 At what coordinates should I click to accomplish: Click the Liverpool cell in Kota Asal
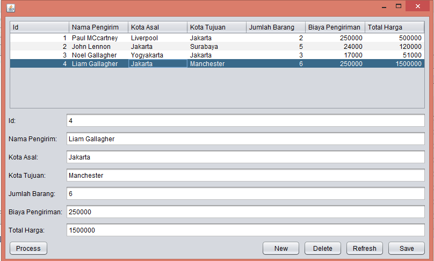157,38
